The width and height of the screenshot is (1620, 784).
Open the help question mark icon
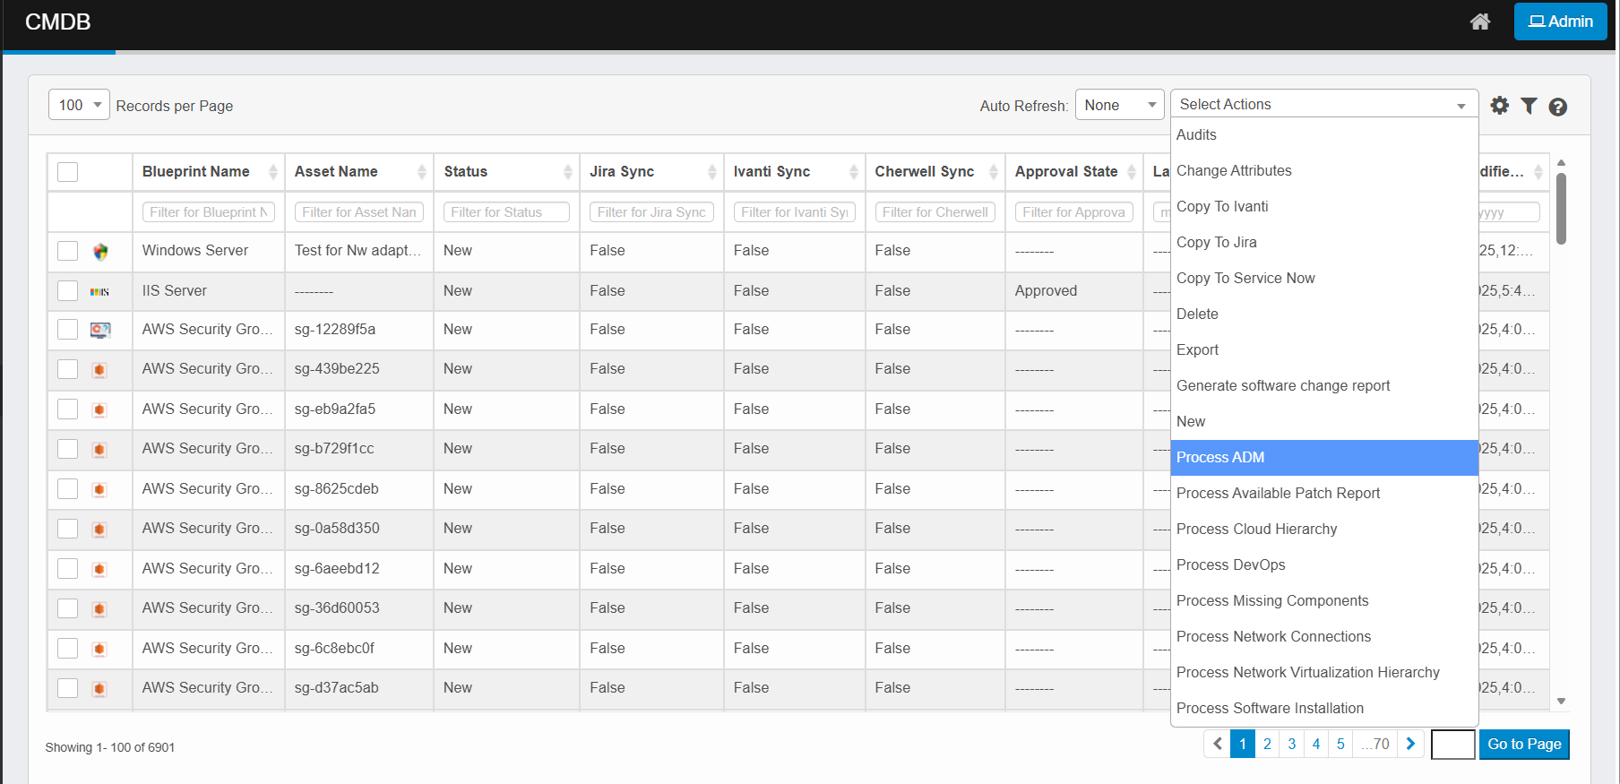(x=1557, y=107)
